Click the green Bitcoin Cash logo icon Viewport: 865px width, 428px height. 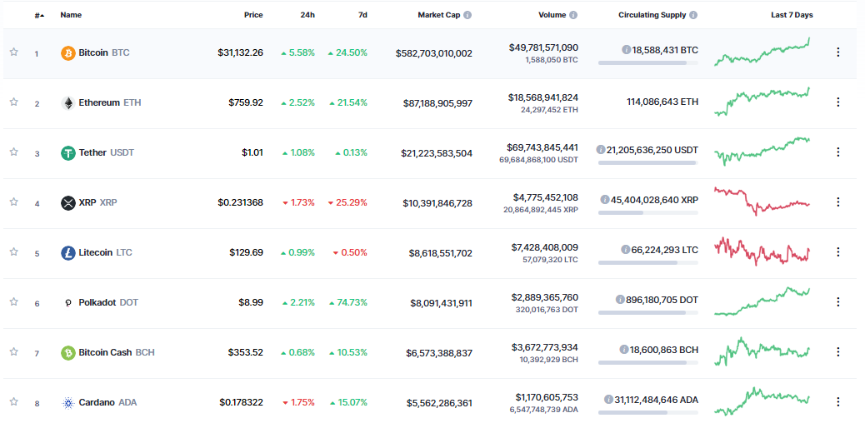[67, 352]
